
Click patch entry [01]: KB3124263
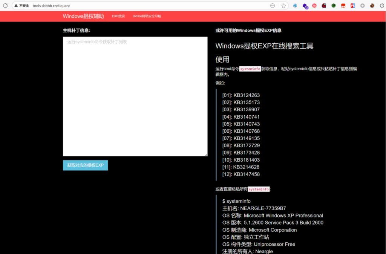coord(241,95)
